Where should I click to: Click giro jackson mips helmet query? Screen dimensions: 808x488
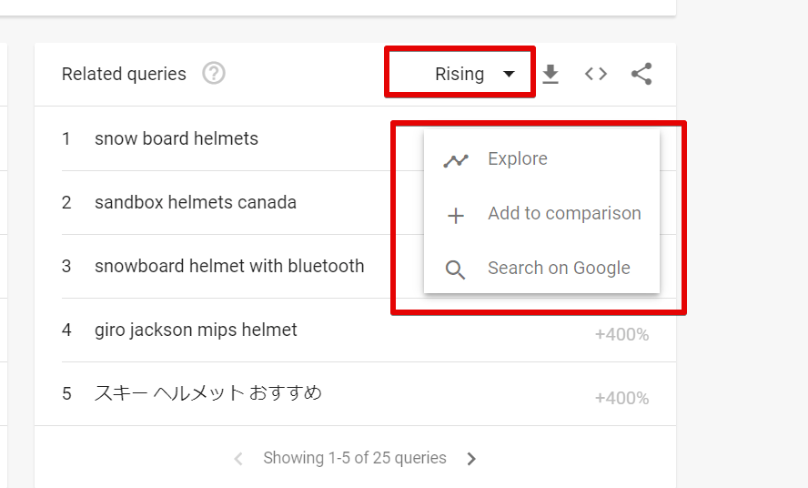pos(196,330)
